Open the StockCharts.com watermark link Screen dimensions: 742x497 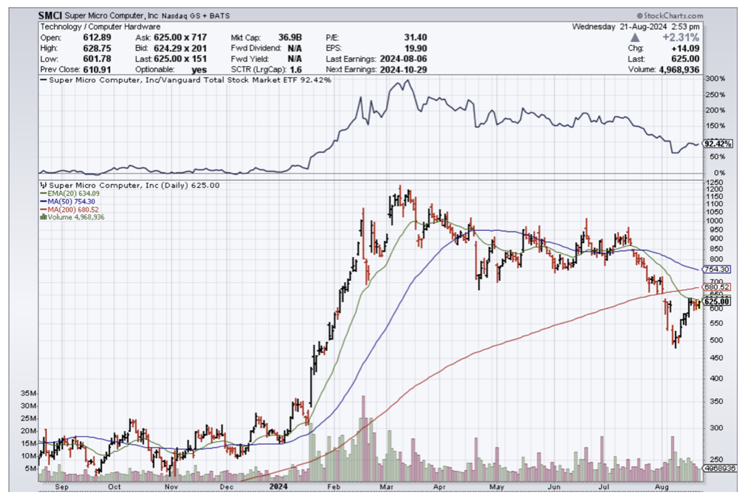[669, 16]
